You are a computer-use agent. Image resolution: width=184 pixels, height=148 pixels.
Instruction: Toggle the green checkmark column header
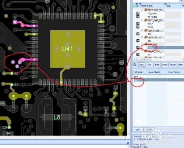[x=134, y=5]
